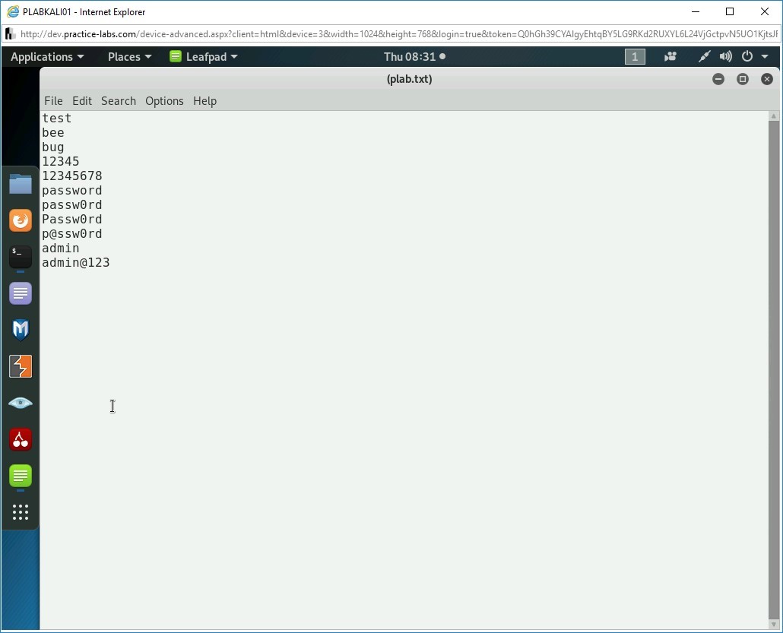Open the red Cherrytree dock icon
Screen dimensions: 783x633
tap(21, 439)
